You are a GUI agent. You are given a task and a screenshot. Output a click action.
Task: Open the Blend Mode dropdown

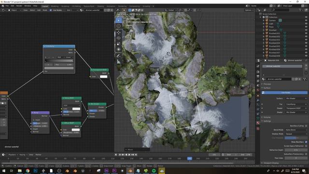point(296,130)
